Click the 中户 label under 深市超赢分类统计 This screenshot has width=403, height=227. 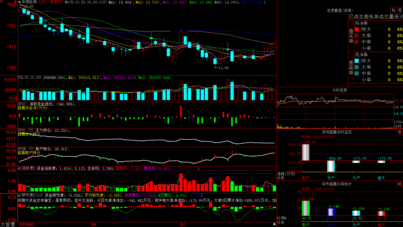point(331,225)
